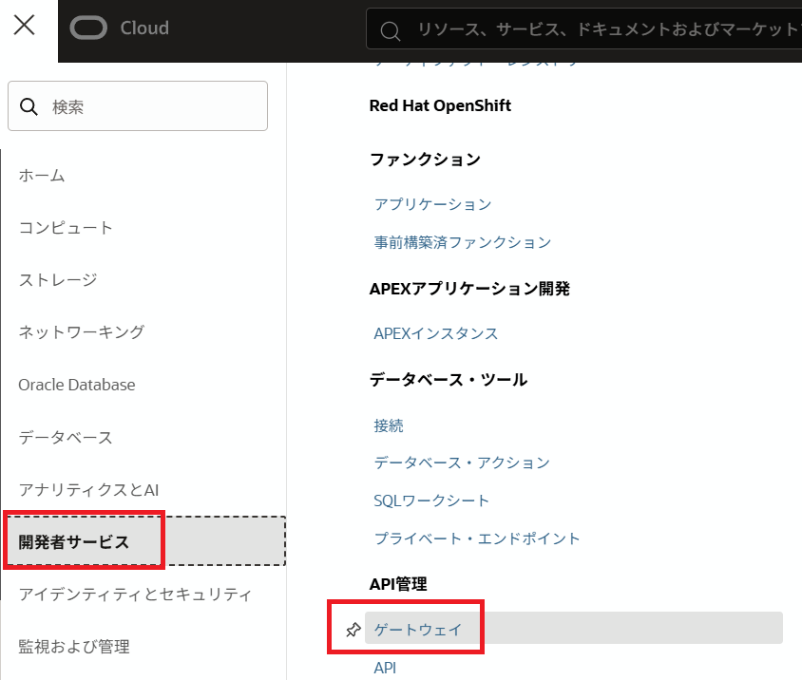Image resolution: width=802 pixels, height=680 pixels.
Task: Type in the sidebar 検索 field
Action: tap(152, 106)
